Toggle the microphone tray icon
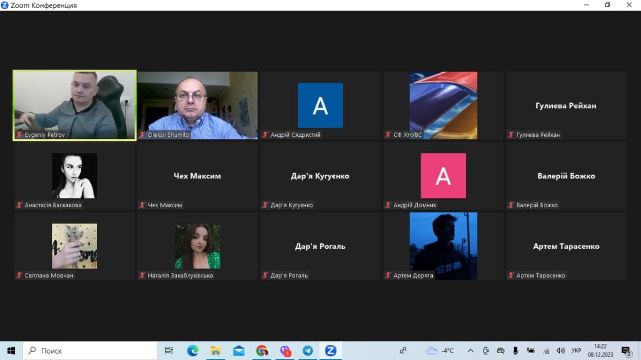The height and width of the screenshot is (360, 641). 515,350
